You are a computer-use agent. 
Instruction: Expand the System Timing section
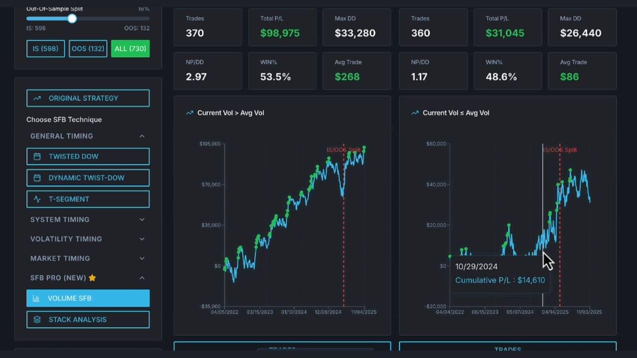pyautogui.click(x=142, y=220)
